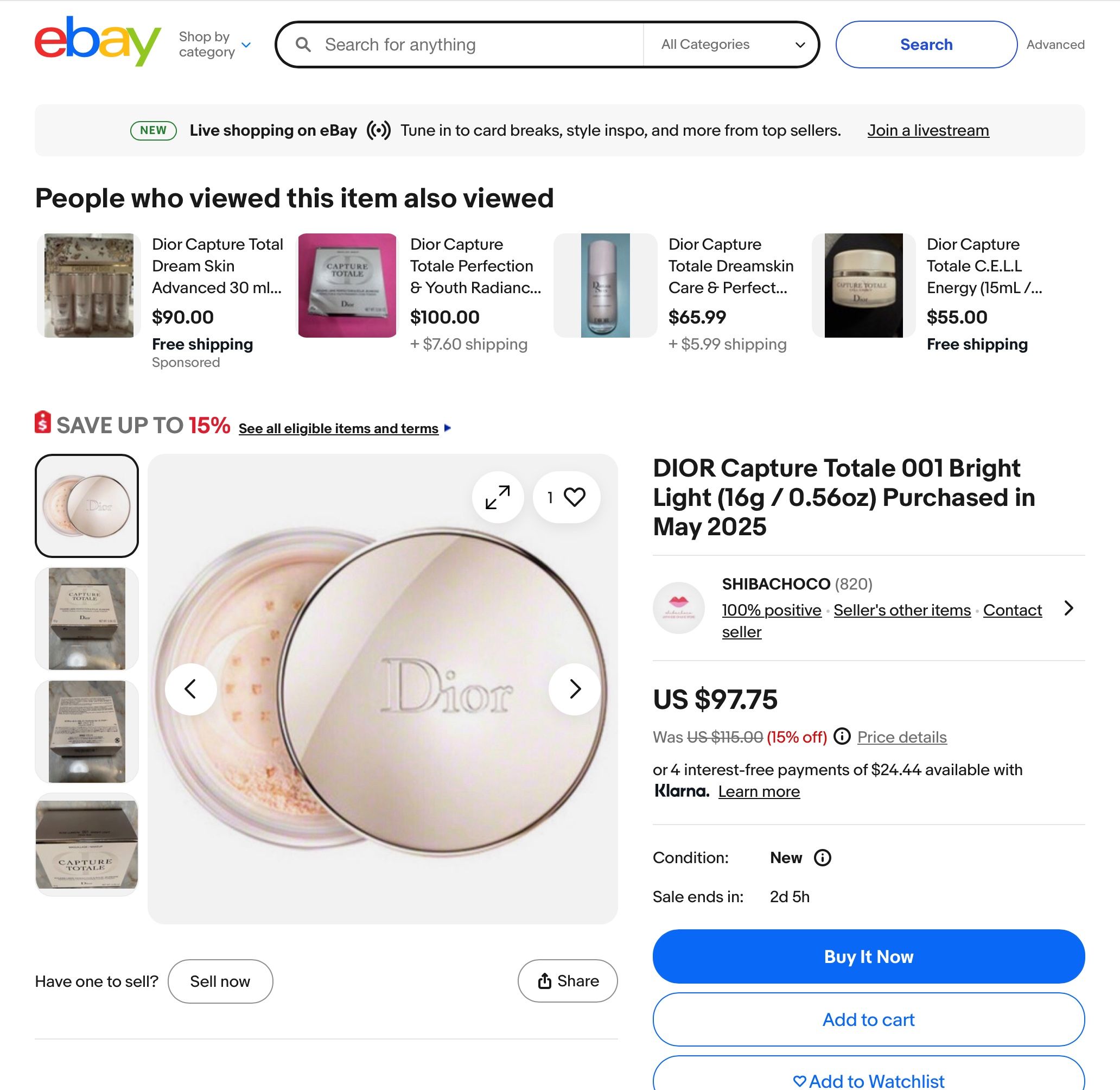Click the eBay logo
The height and width of the screenshot is (1090, 1120).
[98, 41]
